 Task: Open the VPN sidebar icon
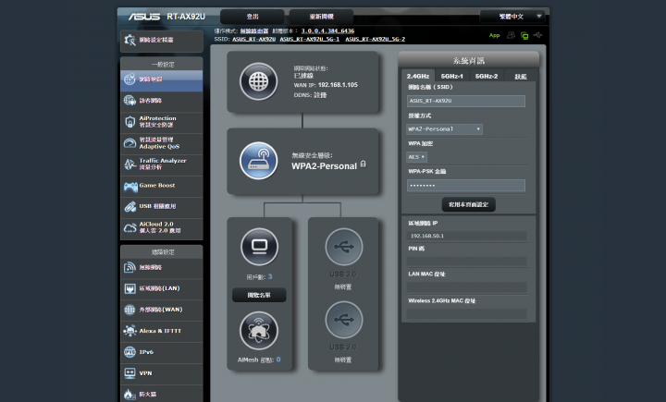(x=129, y=373)
